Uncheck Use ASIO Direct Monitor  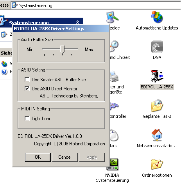point(27,88)
